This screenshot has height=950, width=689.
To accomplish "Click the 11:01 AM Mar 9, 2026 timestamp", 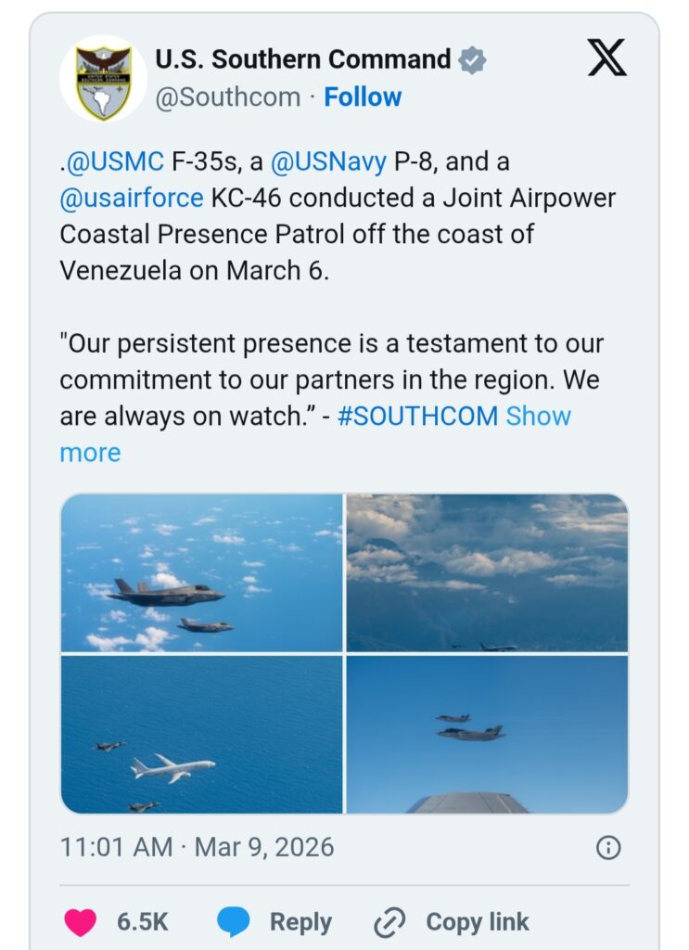I will pos(197,847).
